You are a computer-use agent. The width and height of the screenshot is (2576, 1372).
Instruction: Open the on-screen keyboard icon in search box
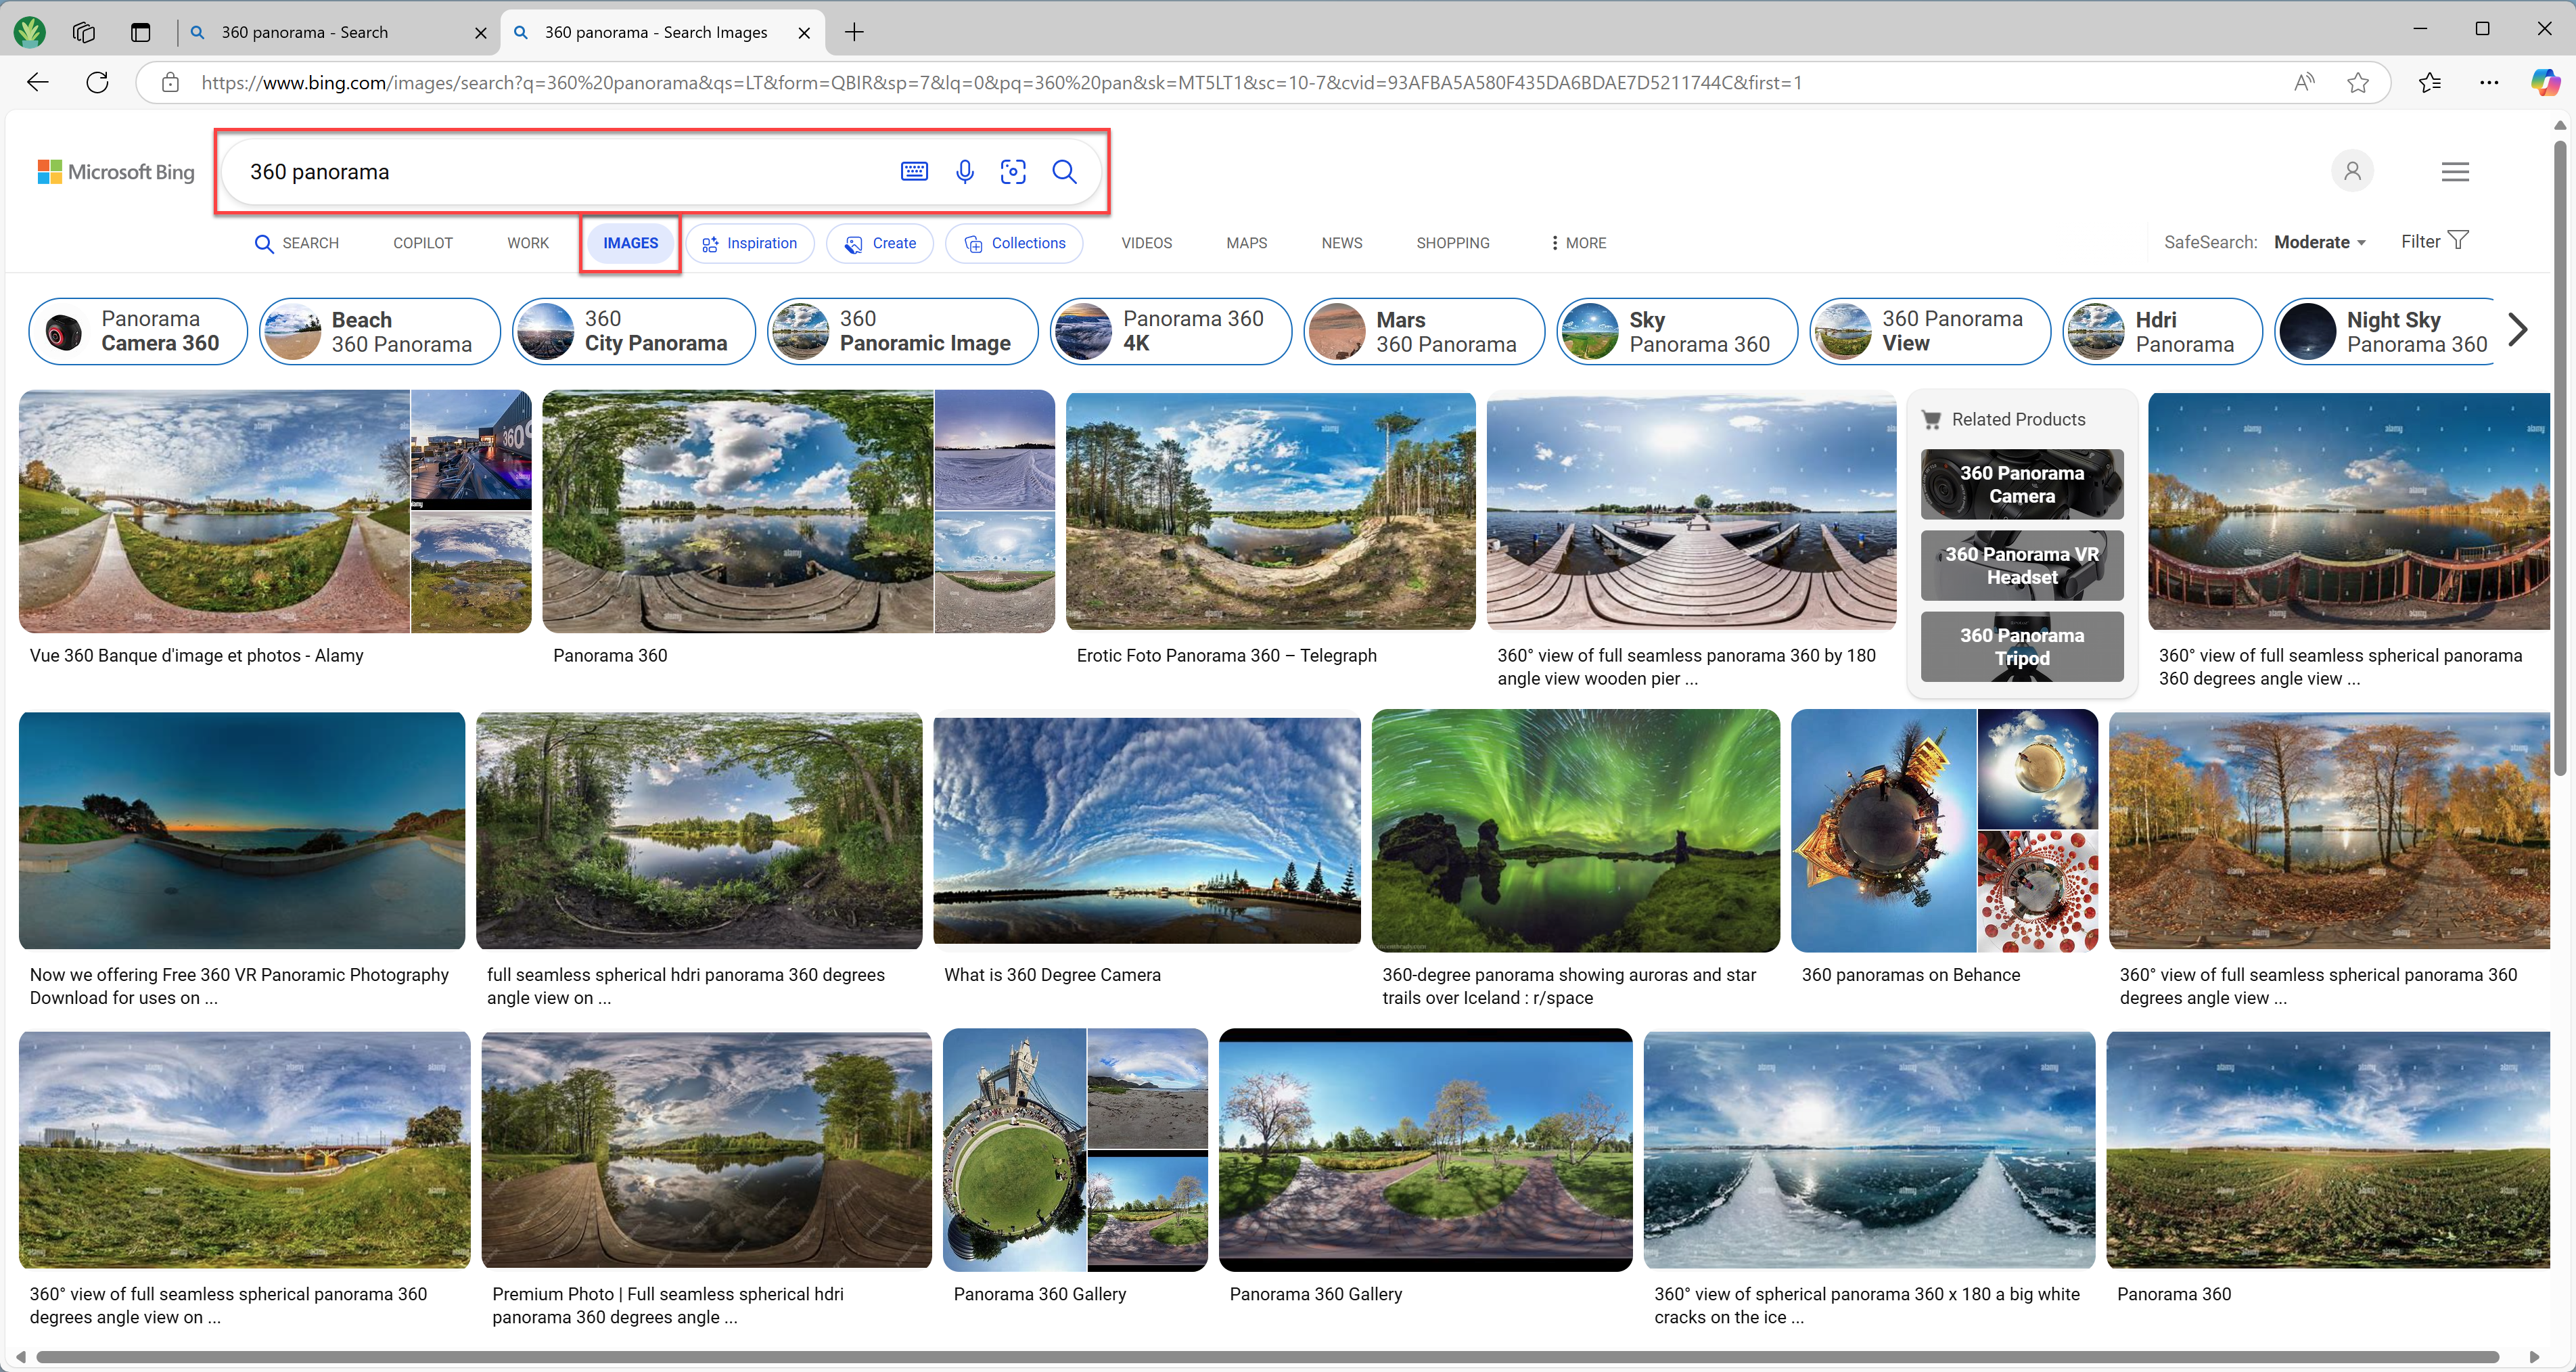[x=914, y=172]
